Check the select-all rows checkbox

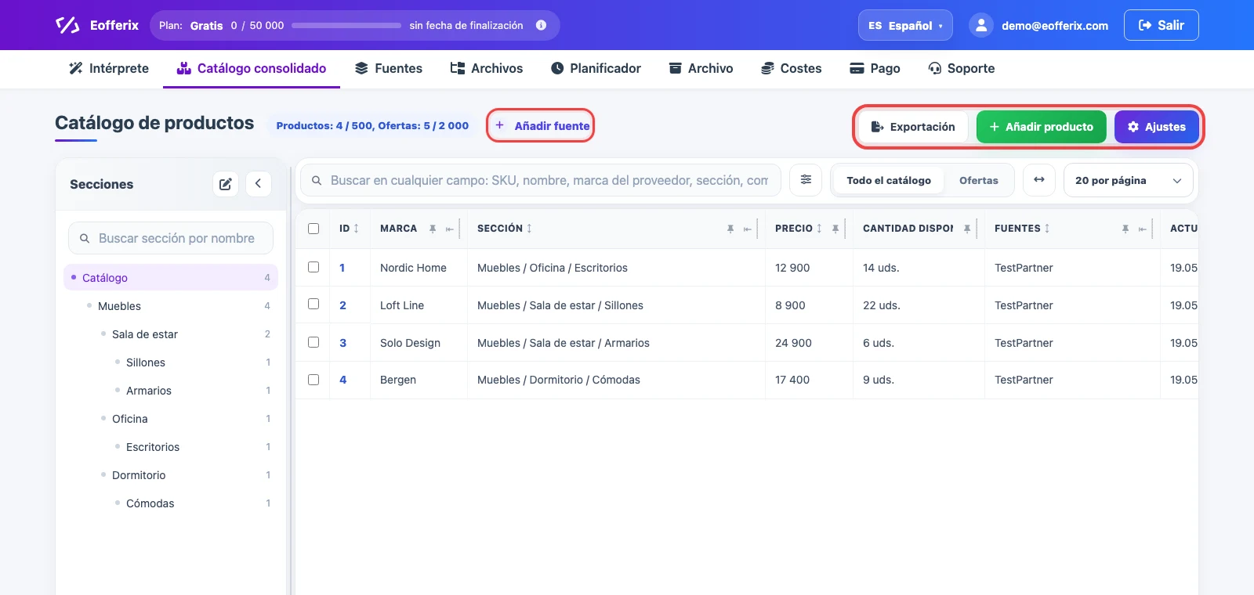(313, 229)
